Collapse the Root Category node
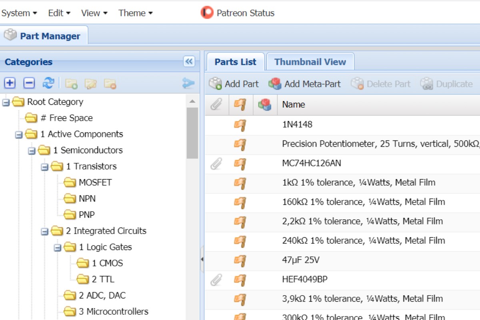 point(6,103)
